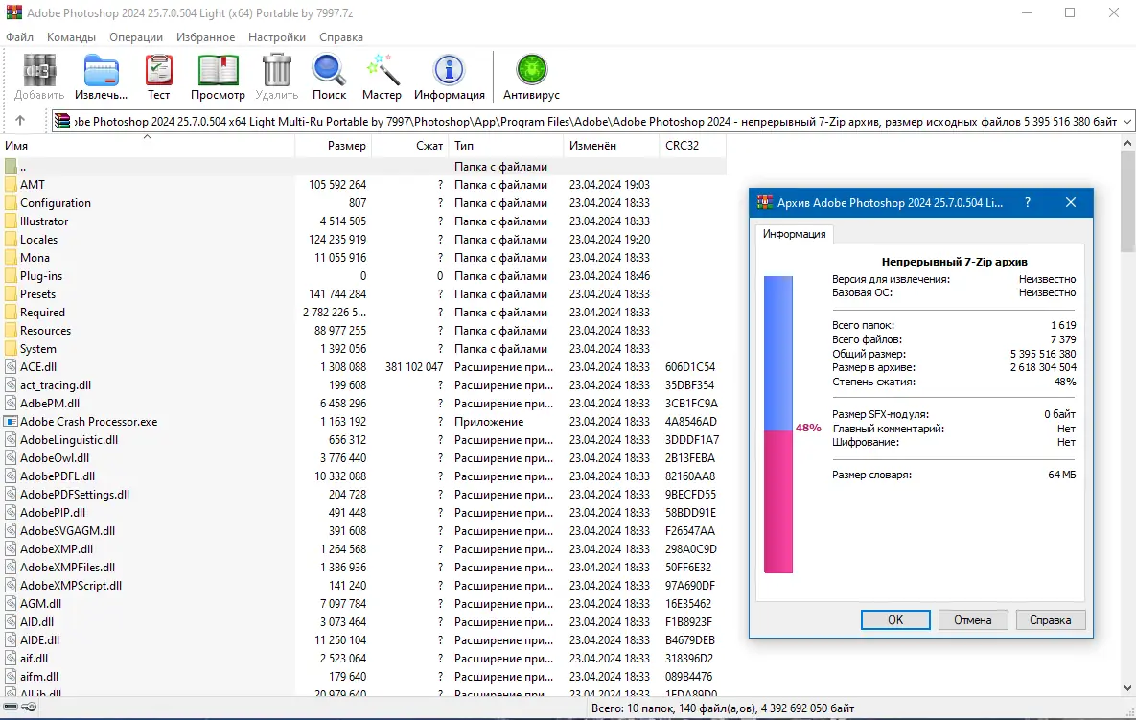Open the Избранное menu
Viewport: 1136px width, 720px height.
206,37
